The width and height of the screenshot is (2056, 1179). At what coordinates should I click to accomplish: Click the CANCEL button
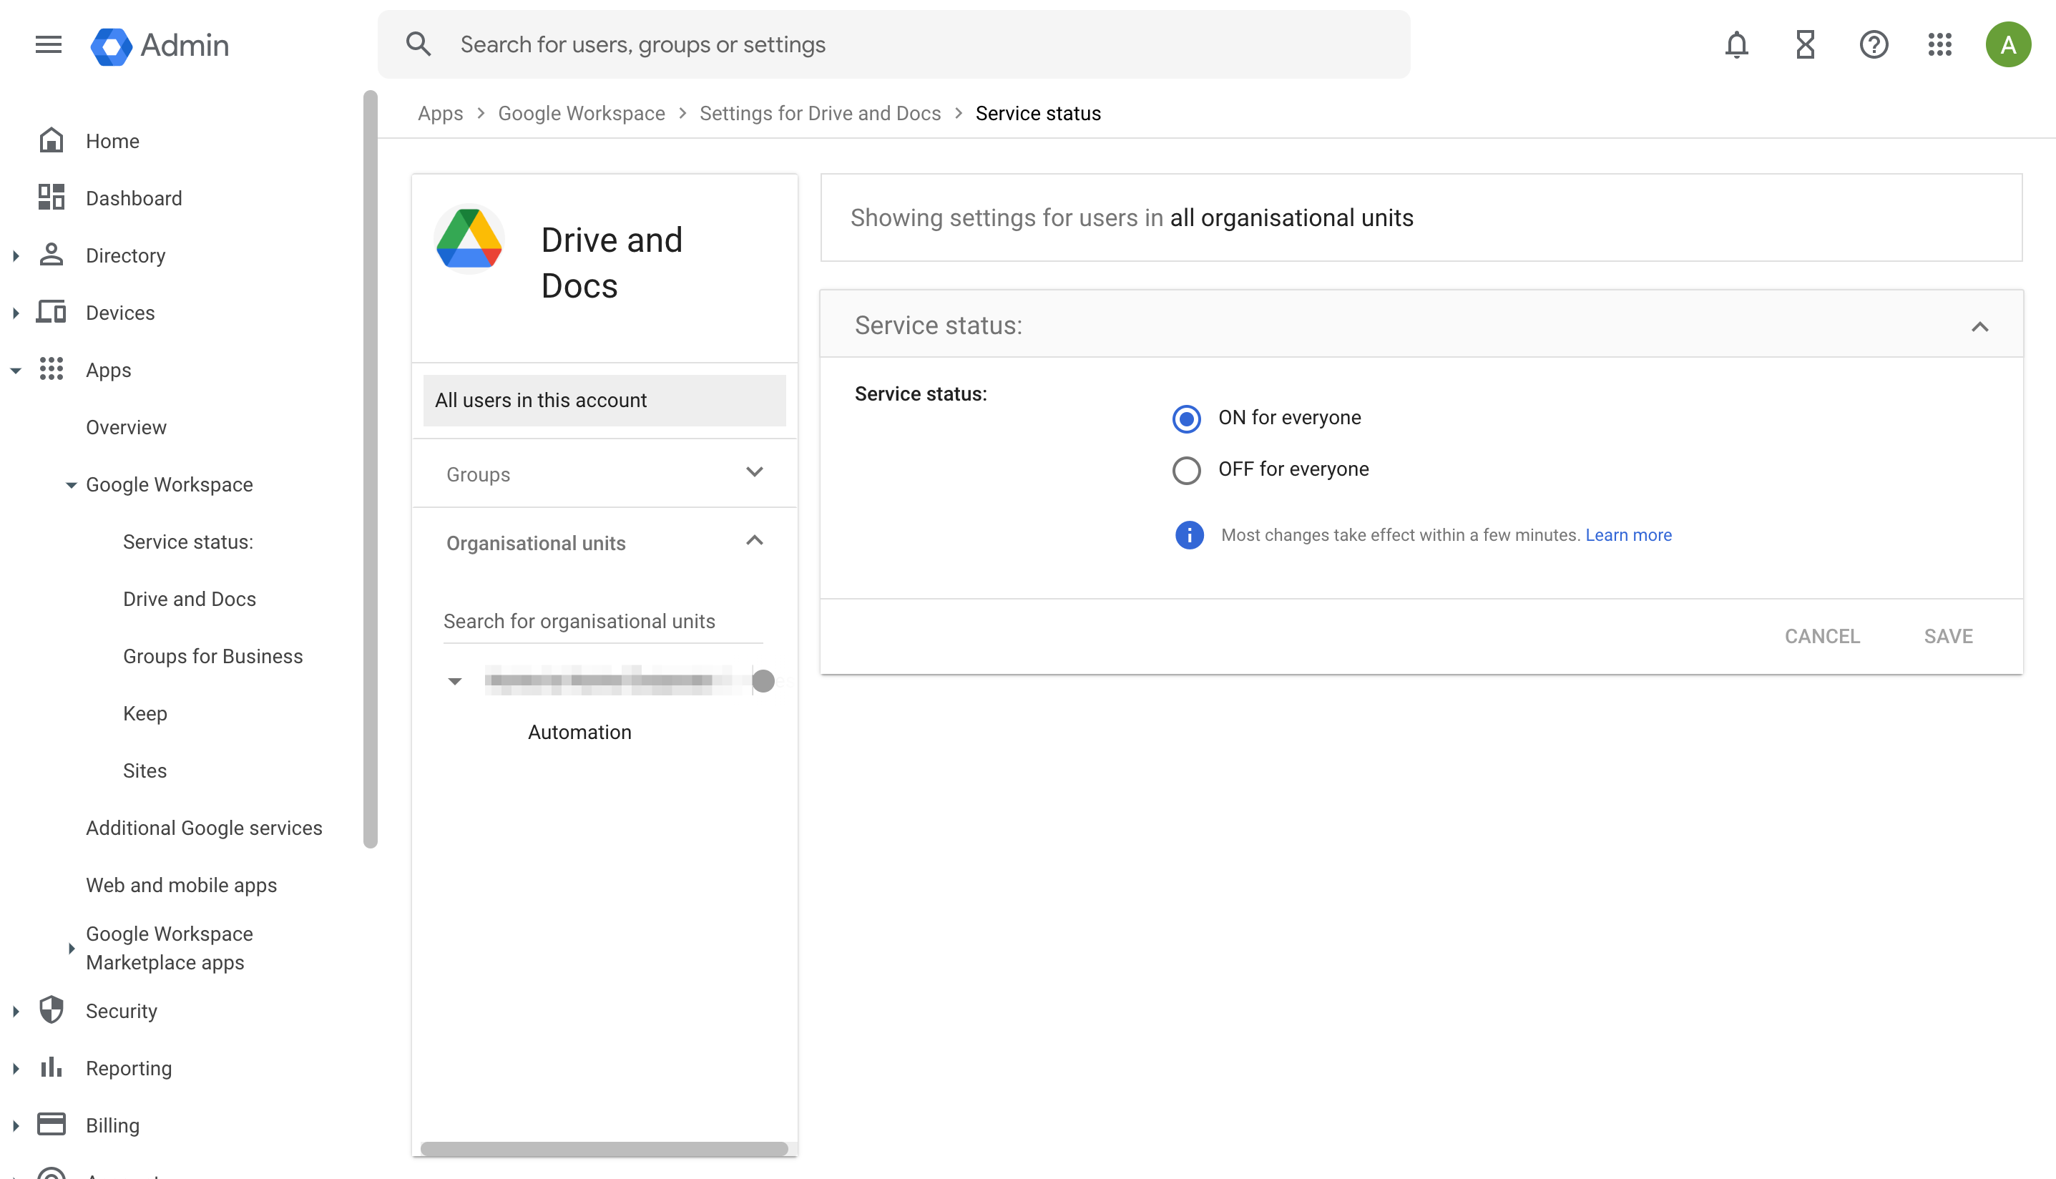[x=1822, y=637]
